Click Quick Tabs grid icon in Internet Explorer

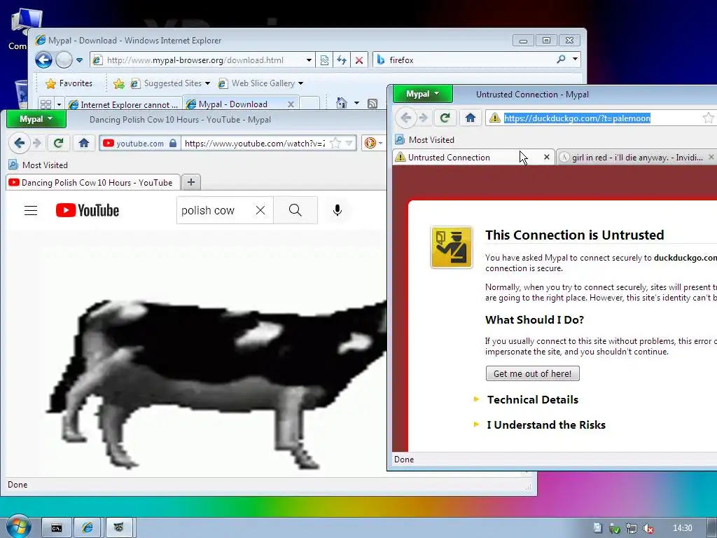[x=46, y=104]
